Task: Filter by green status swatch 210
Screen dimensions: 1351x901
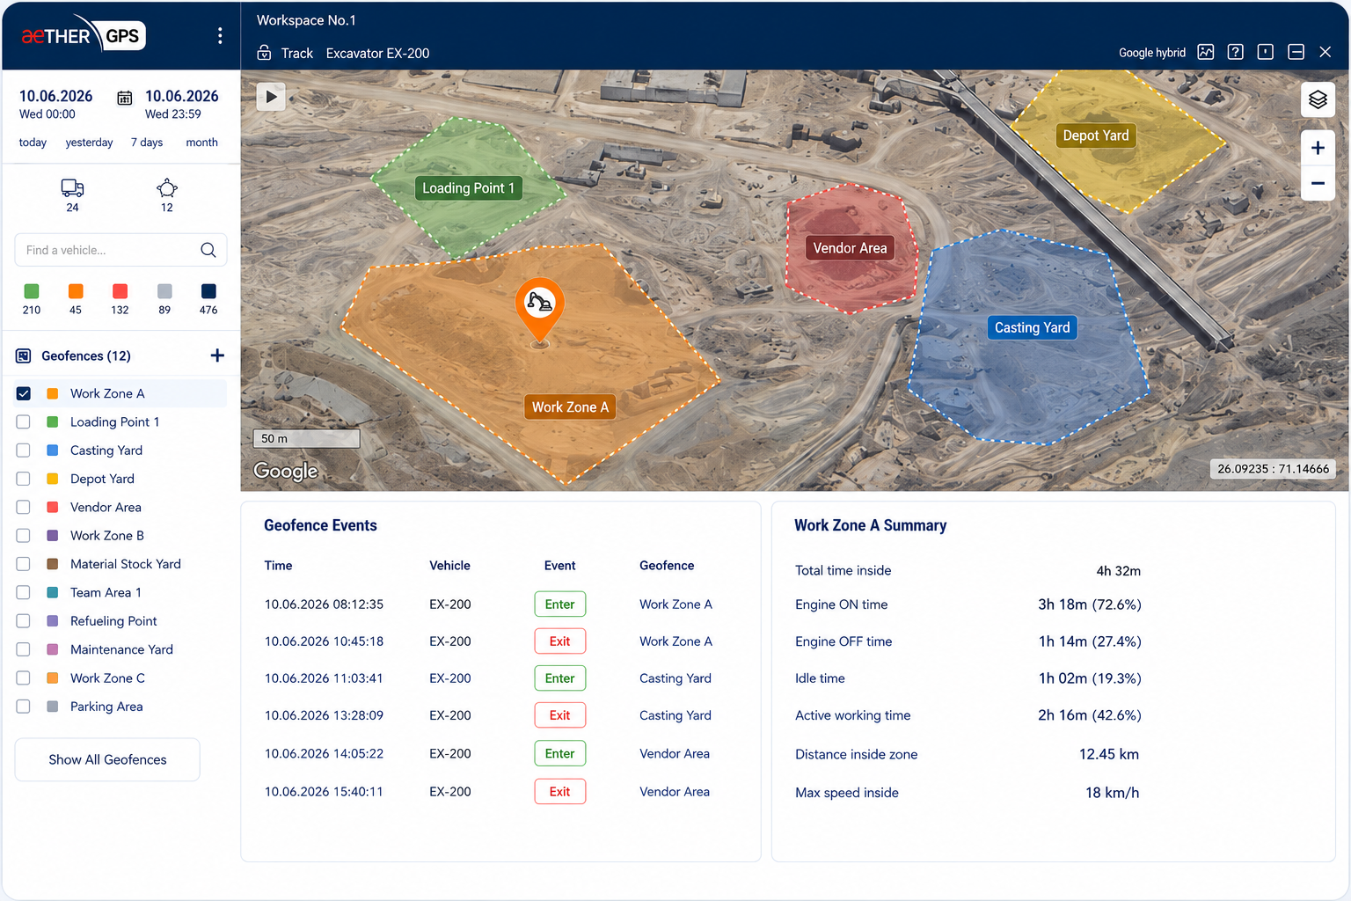Action: click(32, 291)
